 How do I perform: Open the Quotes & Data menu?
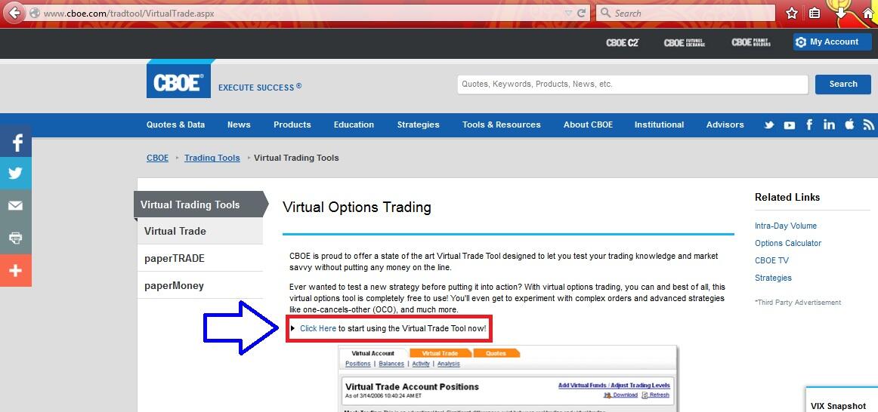[x=176, y=125]
